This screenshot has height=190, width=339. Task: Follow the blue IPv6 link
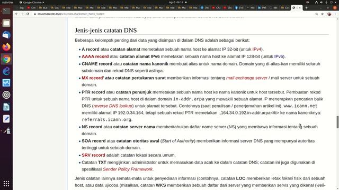tap(279, 56)
